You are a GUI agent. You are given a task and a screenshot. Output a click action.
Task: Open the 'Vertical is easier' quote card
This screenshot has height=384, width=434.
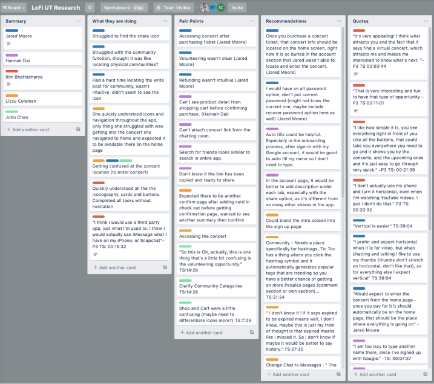(389, 224)
